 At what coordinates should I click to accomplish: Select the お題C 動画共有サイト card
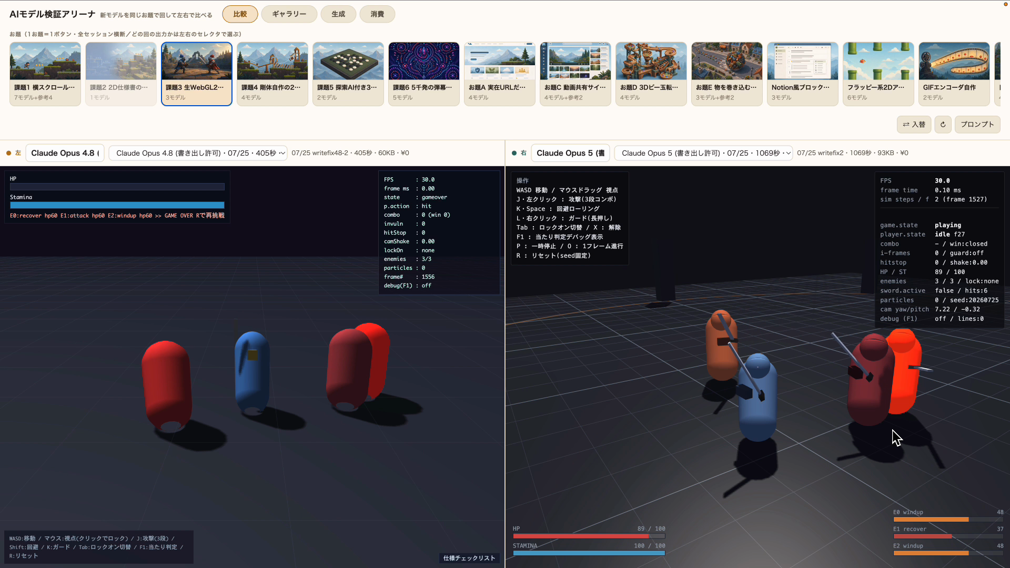pos(575,74)
